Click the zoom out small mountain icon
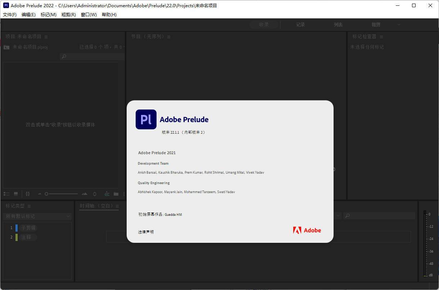The height and width of the screenshot is (290, 439). 40,194
